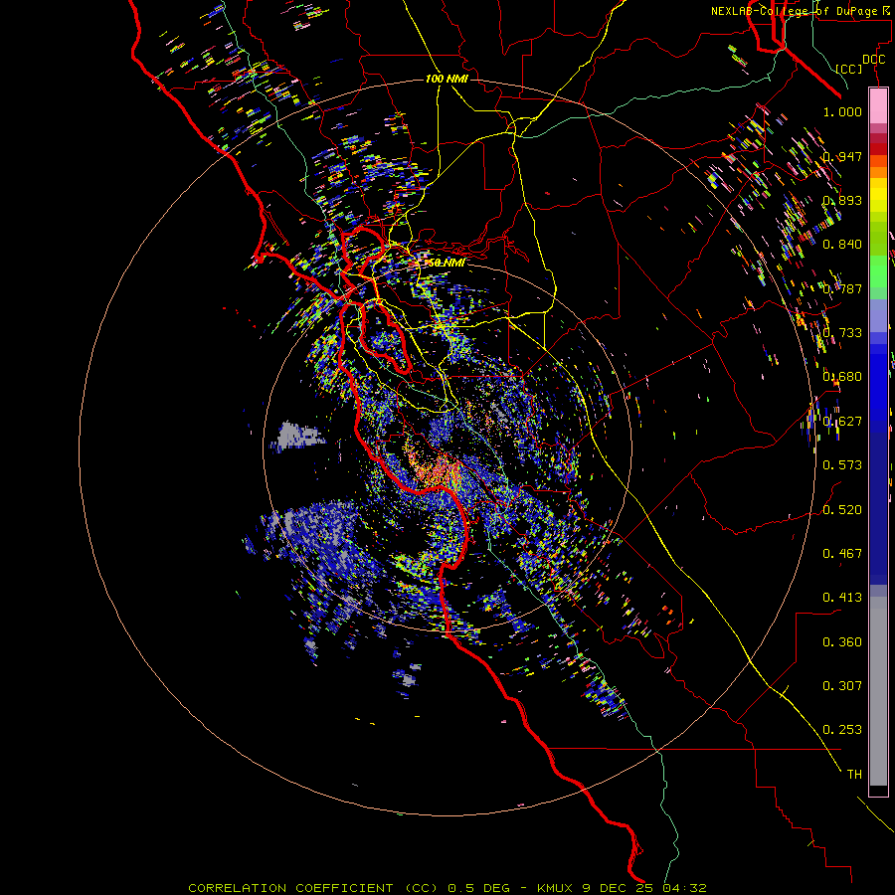Click the 100 NMI range ring label
Viewport: 895px width, 895px height.
click(447, 79)
